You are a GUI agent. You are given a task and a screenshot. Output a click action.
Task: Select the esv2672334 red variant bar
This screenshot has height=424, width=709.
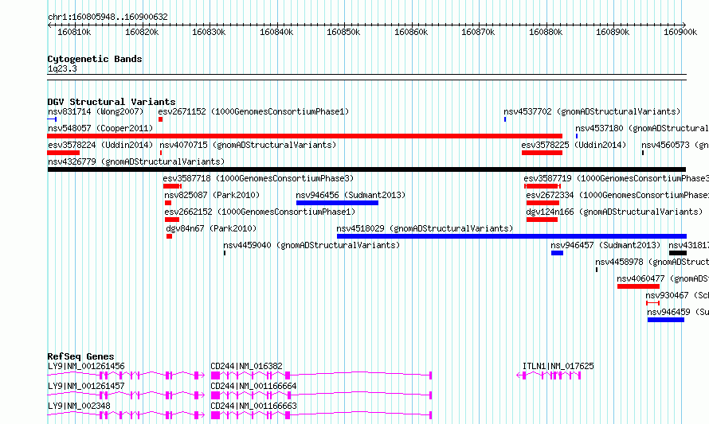(x=543, y=203)
